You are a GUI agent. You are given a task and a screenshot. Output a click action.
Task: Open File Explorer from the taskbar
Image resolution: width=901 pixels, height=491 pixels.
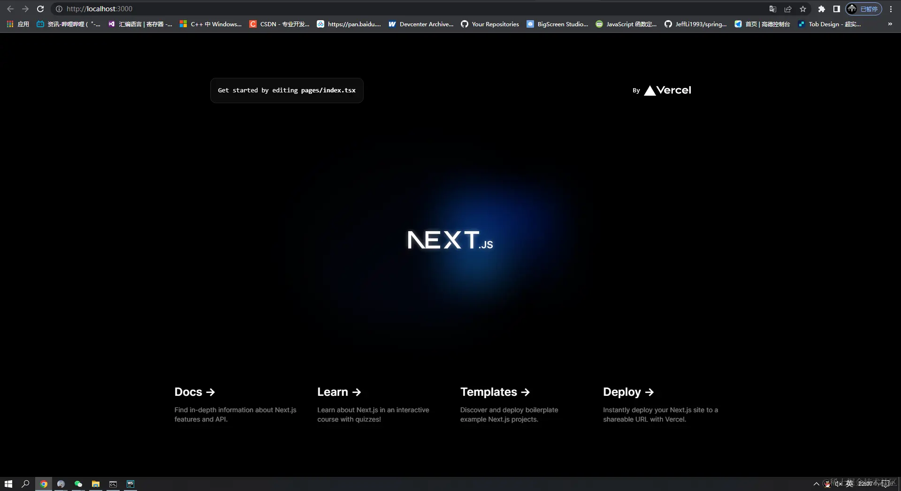pyautogui.click(x=96, y=484)
